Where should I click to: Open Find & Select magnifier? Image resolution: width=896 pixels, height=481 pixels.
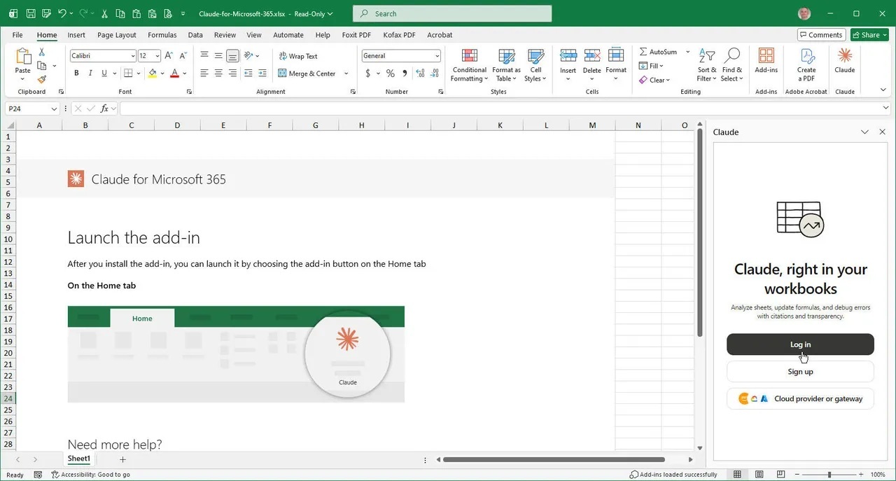coord(731,65)
